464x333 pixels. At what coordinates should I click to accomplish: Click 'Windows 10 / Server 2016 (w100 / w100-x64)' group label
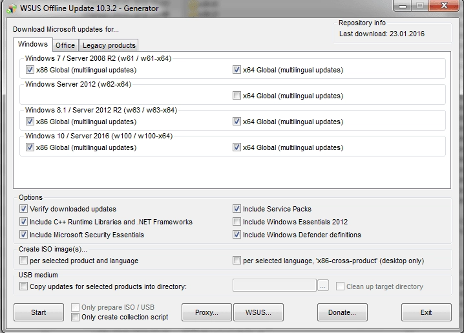tap(99, 136)
